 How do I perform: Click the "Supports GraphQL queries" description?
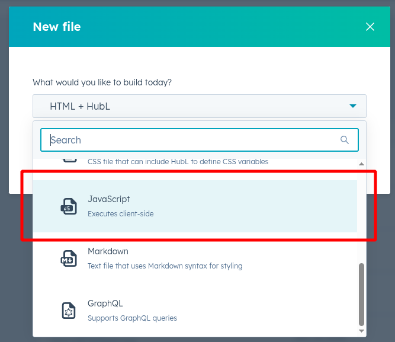132,318
